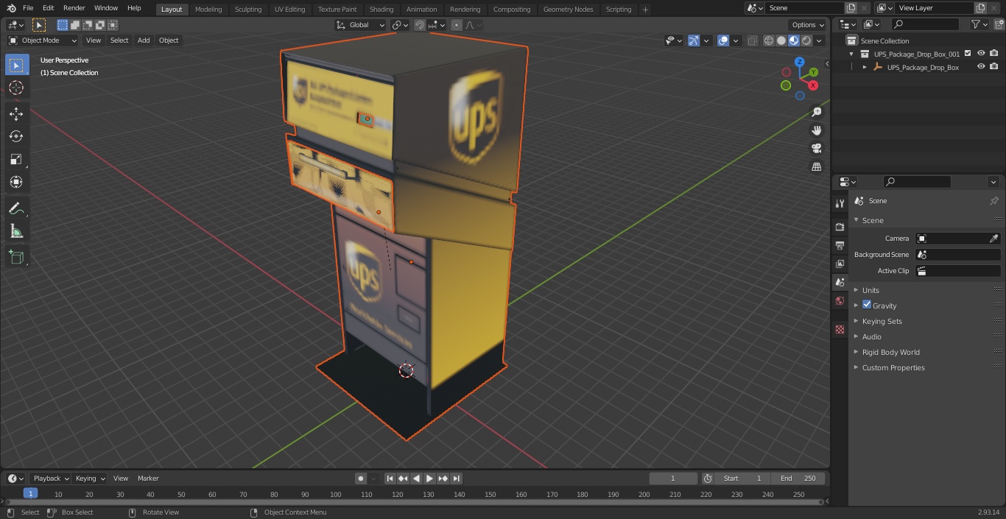Image resolution: width=1006 pixels, height=519 pixels.
Task: Open the Output properties tab
Action: click(840, 245)
